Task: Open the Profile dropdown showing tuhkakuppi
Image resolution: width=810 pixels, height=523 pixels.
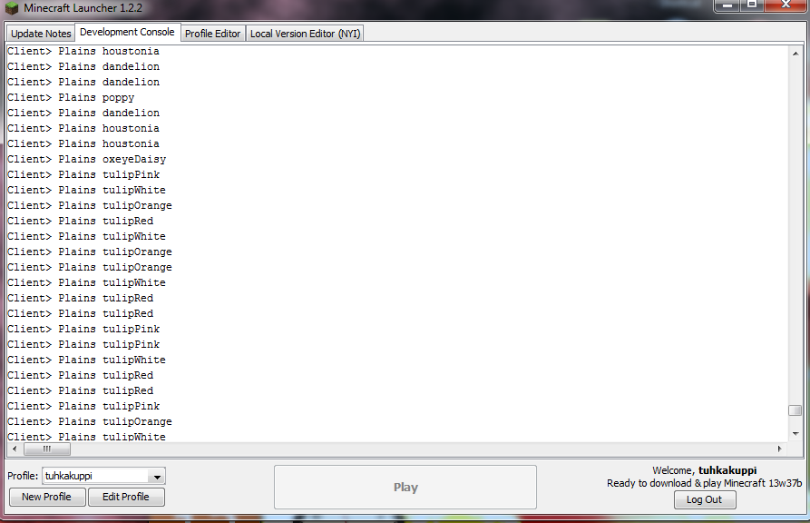Action: [103, 476]
